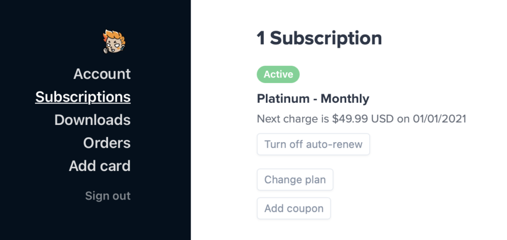
Task: Open the Account page in sidebar
Action: coord(102,74)
